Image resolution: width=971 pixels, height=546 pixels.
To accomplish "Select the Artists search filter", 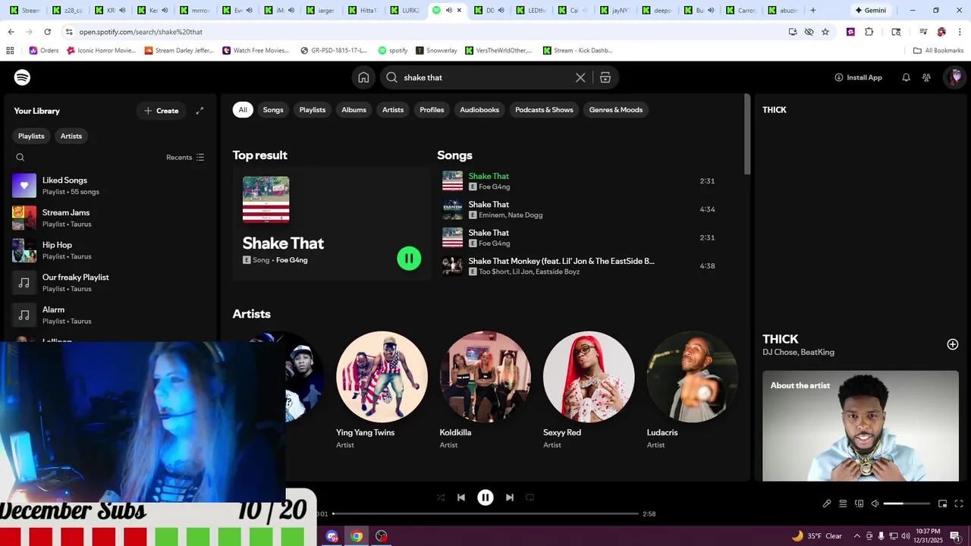I will (393, 110).
